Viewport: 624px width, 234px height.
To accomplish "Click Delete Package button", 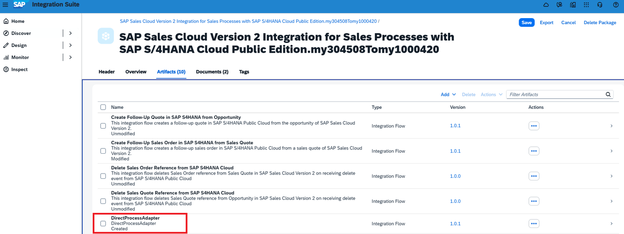I will pyautogui.click(x=600, y=22).
